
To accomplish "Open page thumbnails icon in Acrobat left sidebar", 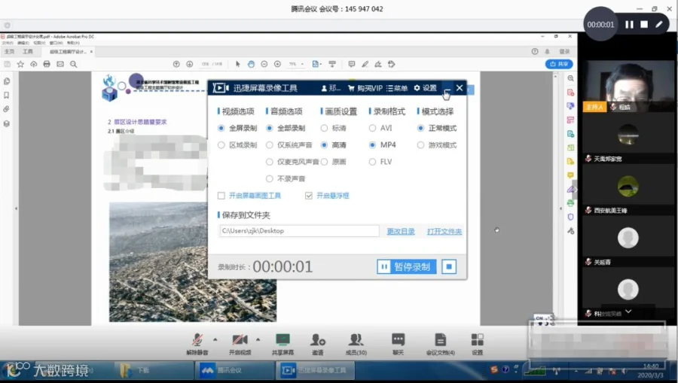I will tap(7, 81).
